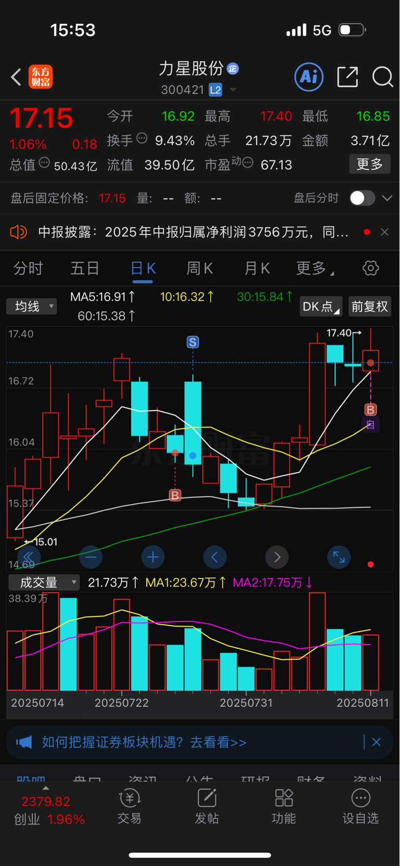
Task: Tap the latest B buy marker
Action: click(370, 410)
